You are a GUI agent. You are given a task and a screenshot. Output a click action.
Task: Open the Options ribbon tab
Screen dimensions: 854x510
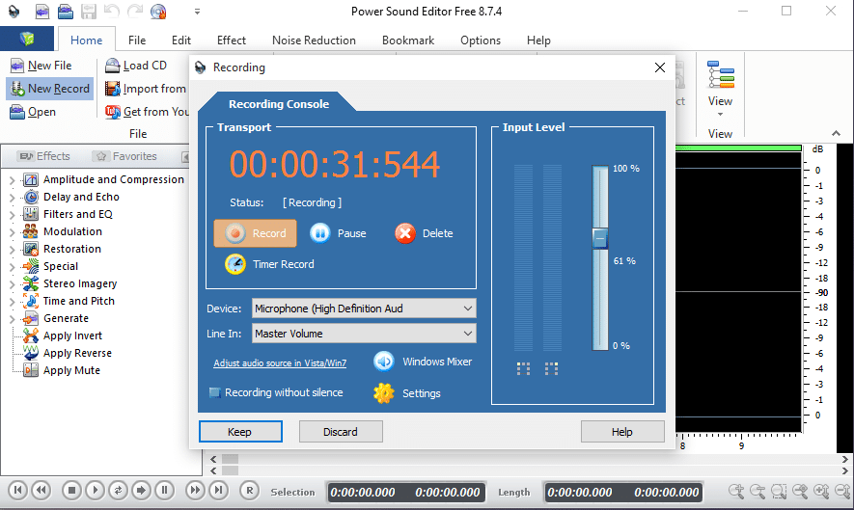[480, 40]
